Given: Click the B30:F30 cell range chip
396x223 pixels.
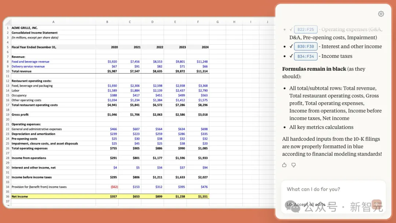Looking at the screenshot, I should point(305,47).
